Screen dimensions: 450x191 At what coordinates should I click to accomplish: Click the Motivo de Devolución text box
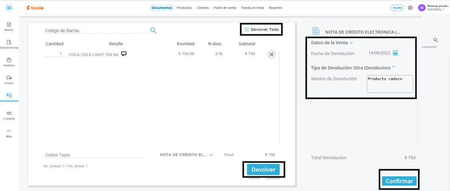(x=390, y=84)
